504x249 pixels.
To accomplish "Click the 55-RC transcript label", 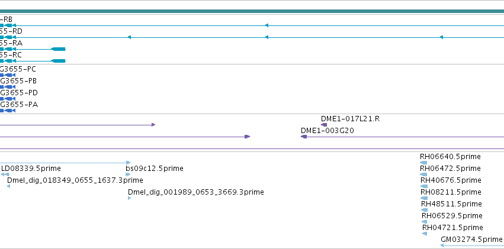I will coord(11,55).
